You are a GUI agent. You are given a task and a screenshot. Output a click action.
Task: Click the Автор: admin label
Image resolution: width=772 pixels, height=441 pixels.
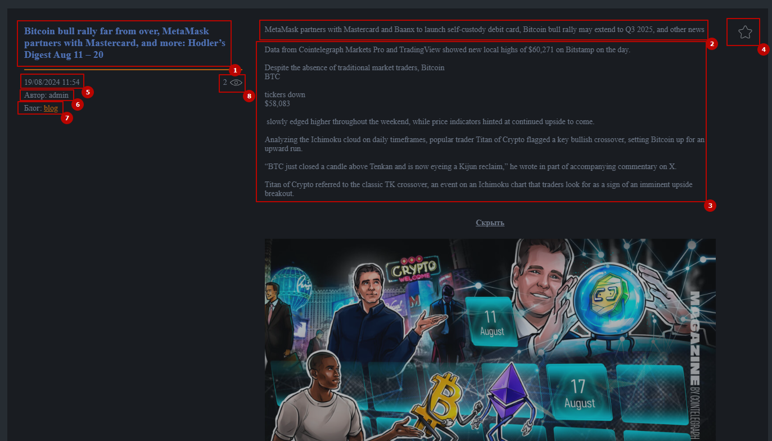(x=46, y=95)
